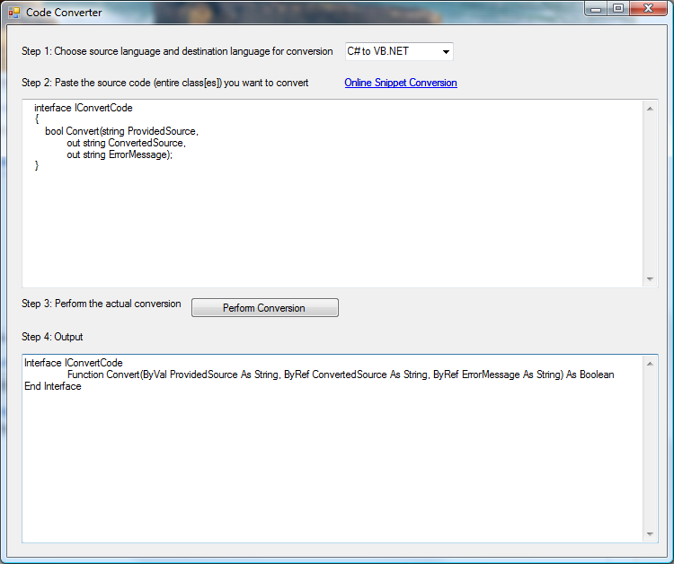Click the Code Converter app icon in title bar
The image size is (674, 564).
tap(13, 13)
